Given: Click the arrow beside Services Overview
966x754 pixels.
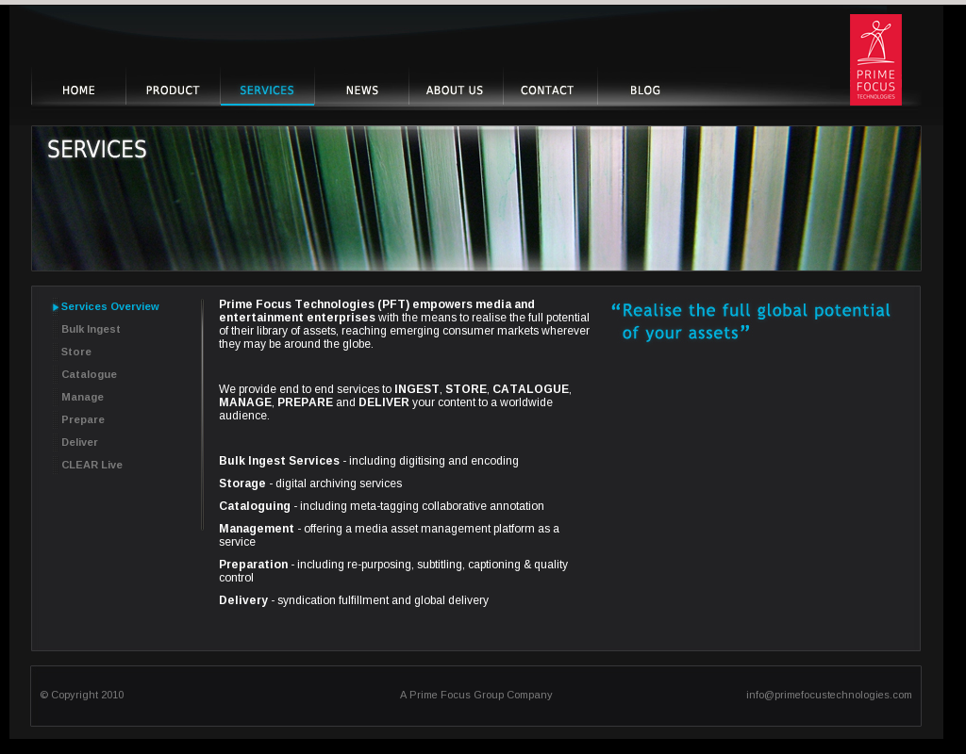Looking at the screenshot, I should pos(56,307).
